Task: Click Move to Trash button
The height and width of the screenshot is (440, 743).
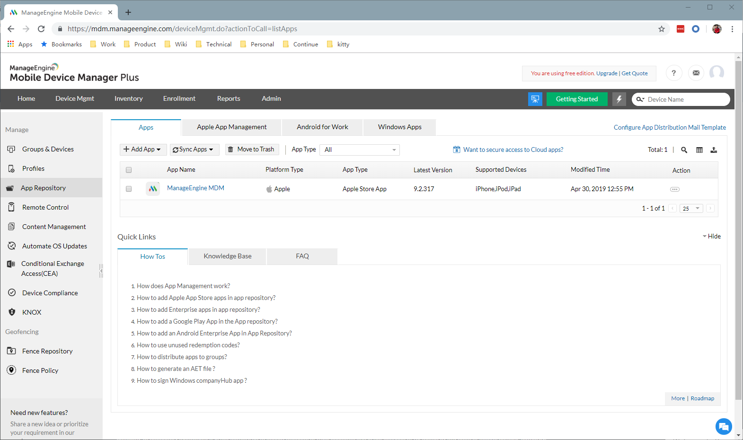Action: pyautogui.click(x=252, y=150)
